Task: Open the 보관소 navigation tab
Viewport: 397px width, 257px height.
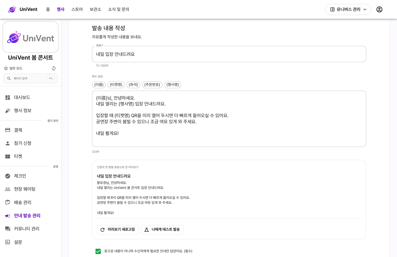Action: (x=95, y=9)
